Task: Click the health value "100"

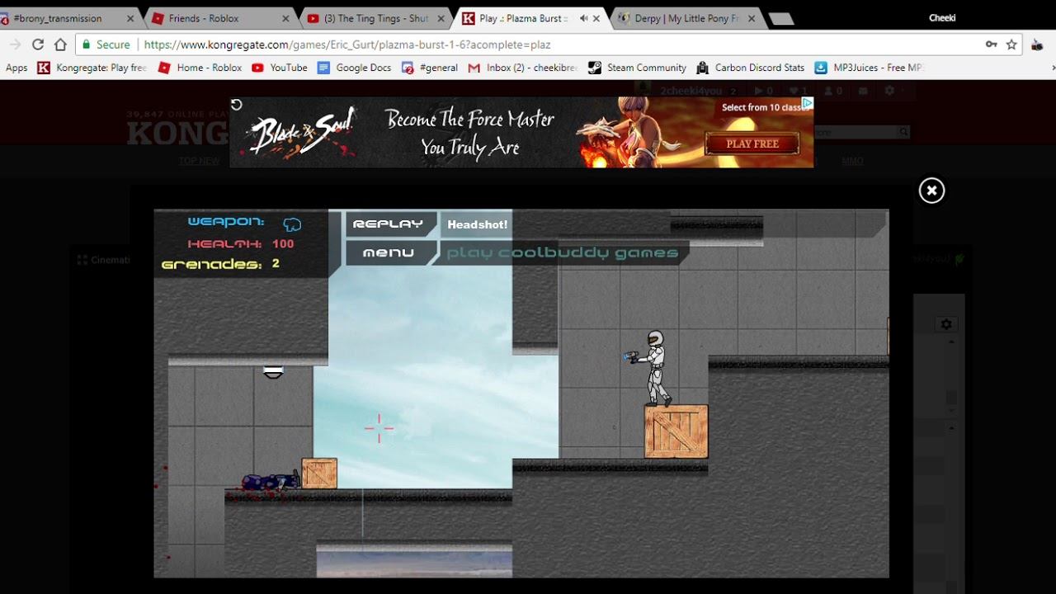Action: coord(283,244)
